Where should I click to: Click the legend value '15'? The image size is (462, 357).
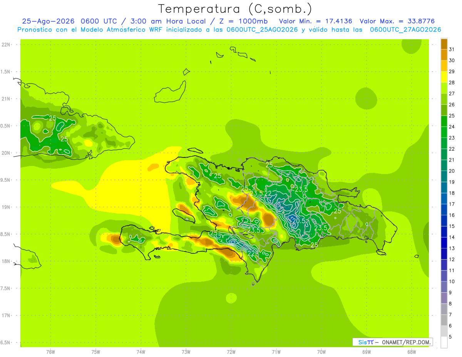point(452,226)
